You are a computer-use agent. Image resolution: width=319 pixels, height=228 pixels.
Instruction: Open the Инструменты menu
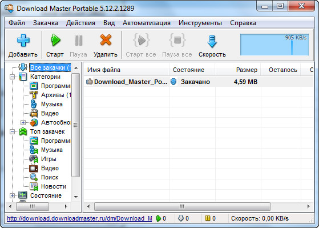click(x=200, y=23)
